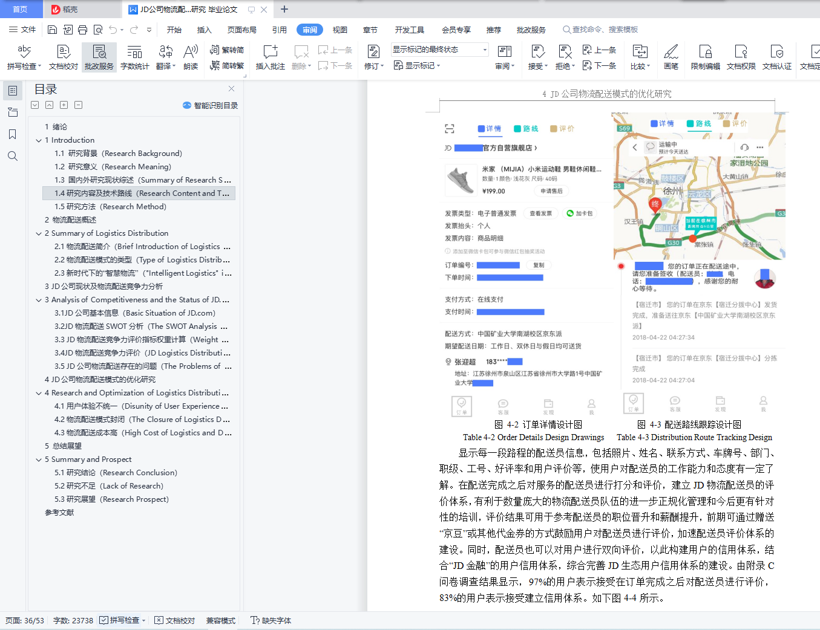Go to previous change 上一条 beside 拒绝
The width and height of the screenshot is (820, 630).
coord(599,50)
